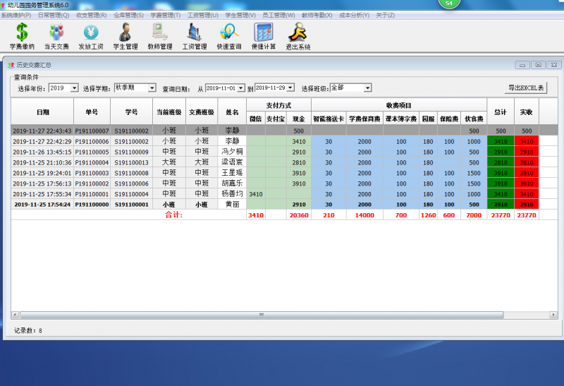The image size is (564, 386).
Task: Click the left horizontal scrollbar arrow
Action: click(x=15, y=315)
